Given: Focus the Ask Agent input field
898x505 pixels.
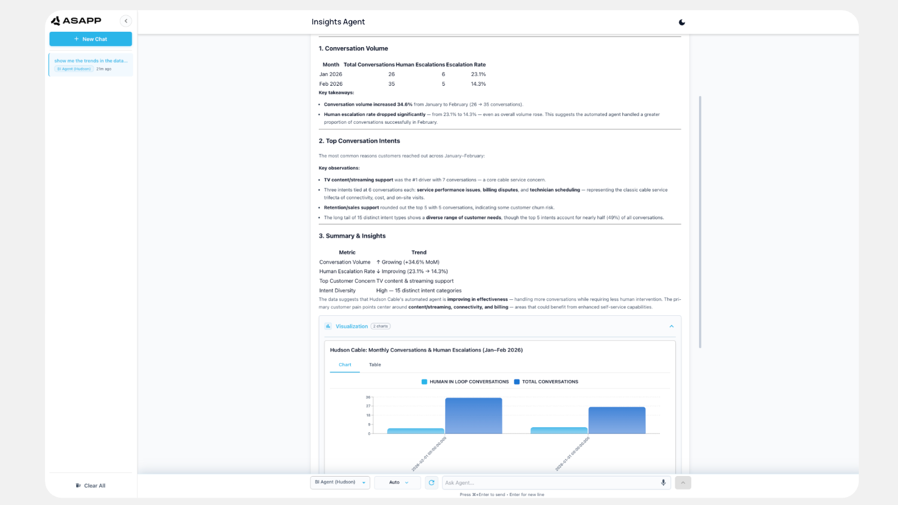Looking at the screenshot, I should [x=551, y=482].
